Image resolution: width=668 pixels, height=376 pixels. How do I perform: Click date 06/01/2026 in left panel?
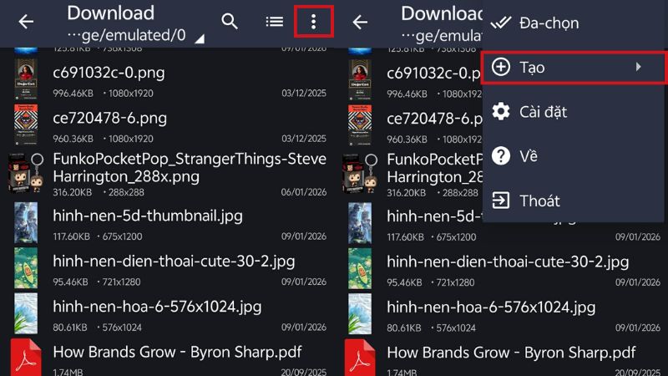click(304, 192)
